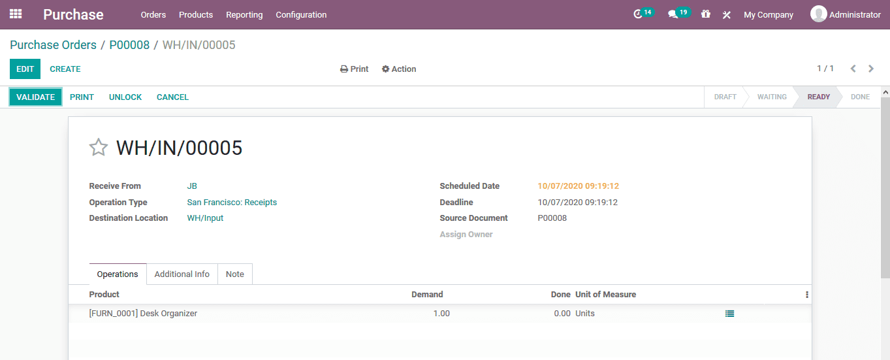Viewport: 890px width, 360px height.
Task: Open column options kebab icon in table
Action: pos(807,295)
